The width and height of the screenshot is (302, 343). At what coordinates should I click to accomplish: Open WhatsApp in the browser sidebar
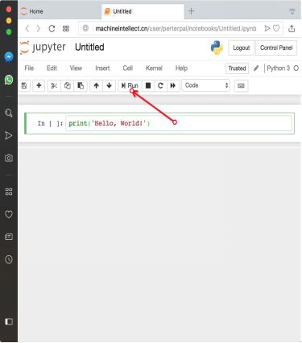coord(9,80)
